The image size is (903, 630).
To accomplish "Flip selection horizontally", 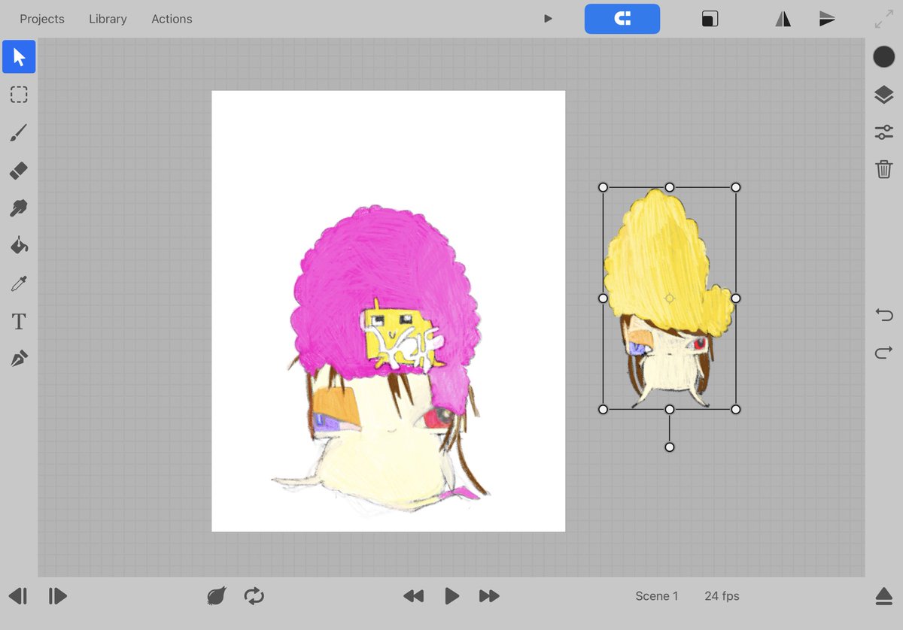I will click(783, 19).
